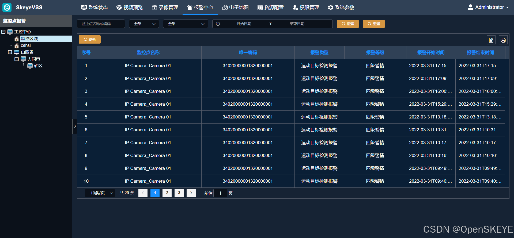The height and width of the screenshot is (238, 514).
Task: Click camera name in row 8
Action: [148, 155]
